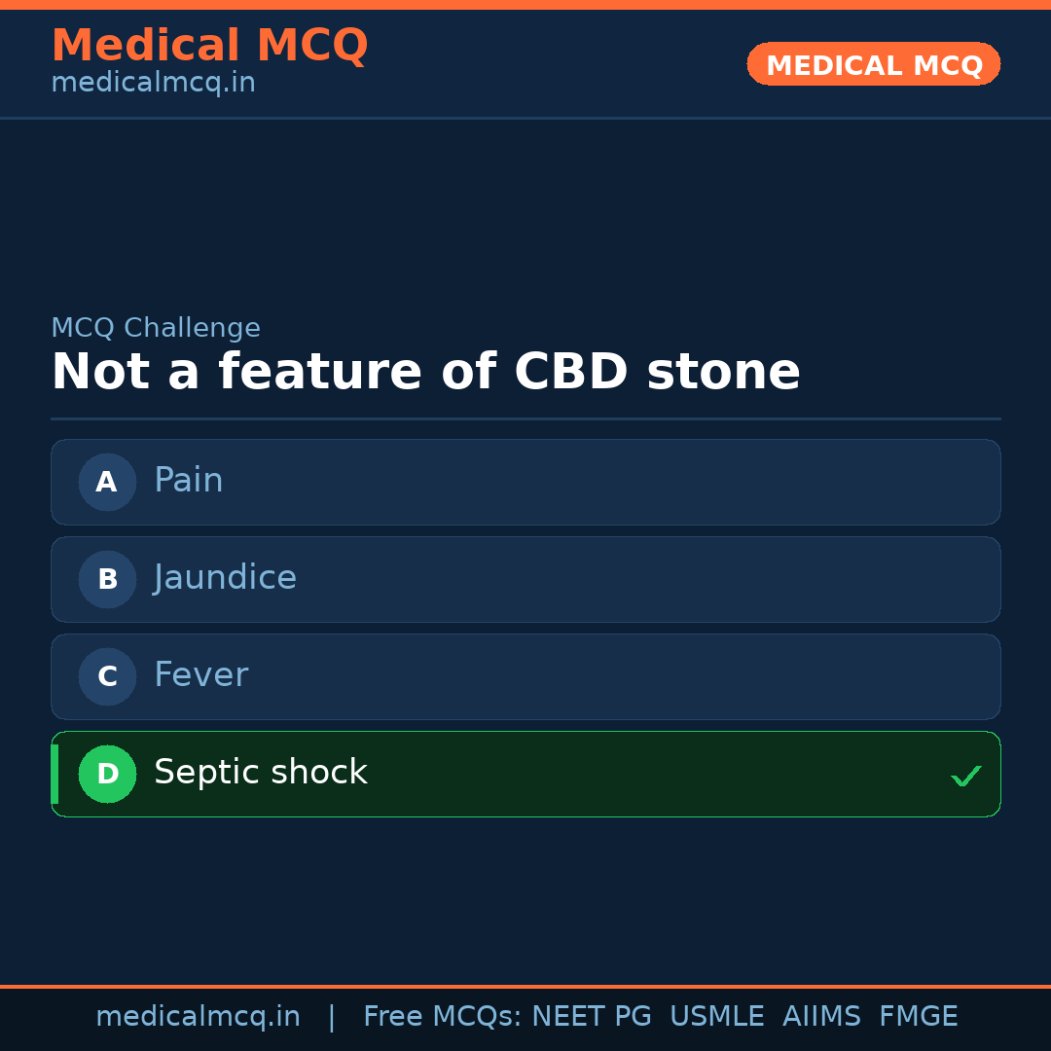Image resolution: width=1051 pixels, height=1051 pixels.
Task: Click the orange MEDICAL MCQ badge
Action: point(873,64)
